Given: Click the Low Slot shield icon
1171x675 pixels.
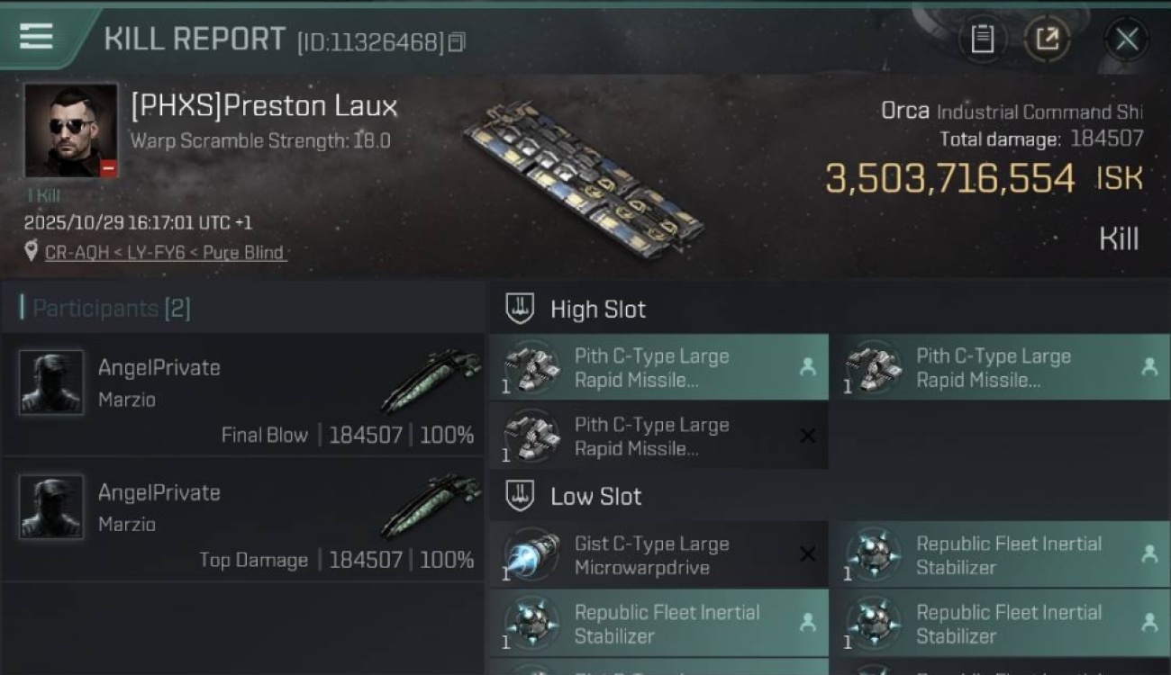Looking at the screenshot, I should (x=520, y=496).
